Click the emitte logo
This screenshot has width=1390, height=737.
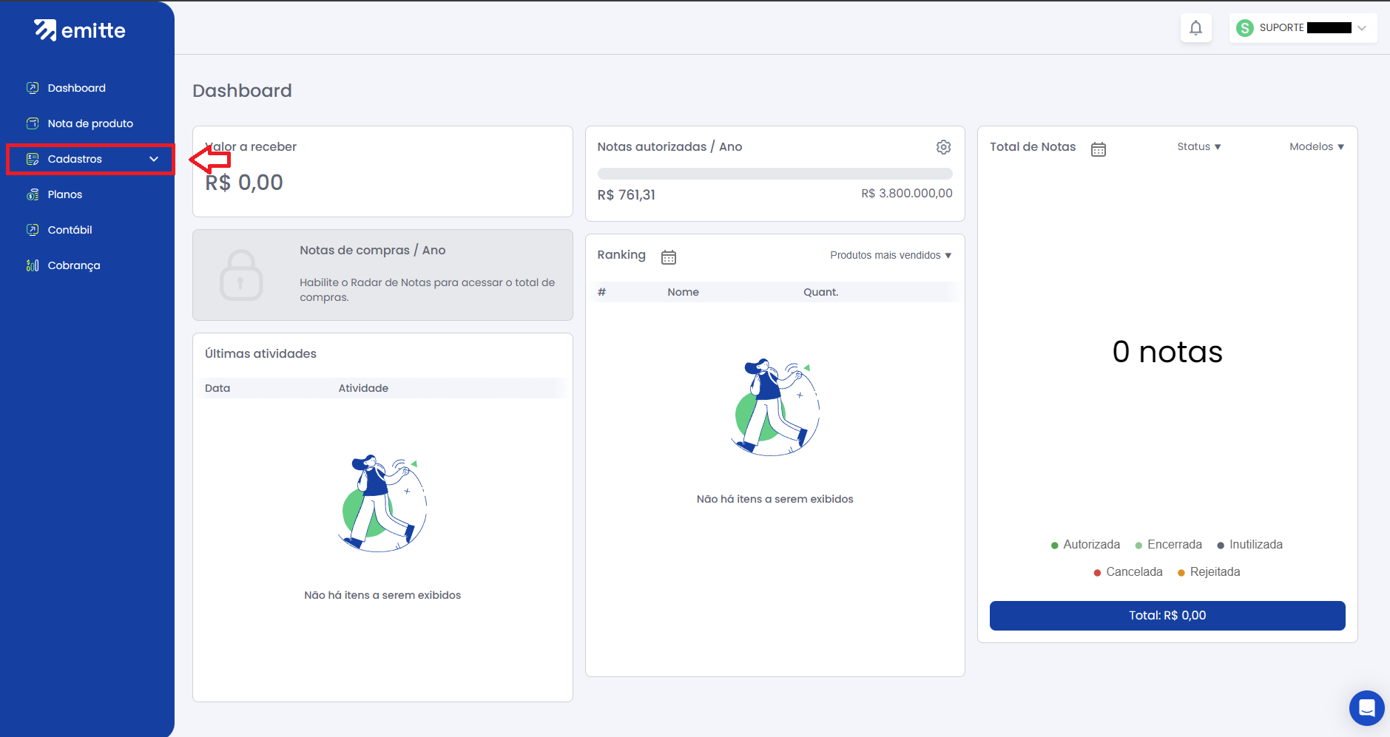tap(80, 30)
